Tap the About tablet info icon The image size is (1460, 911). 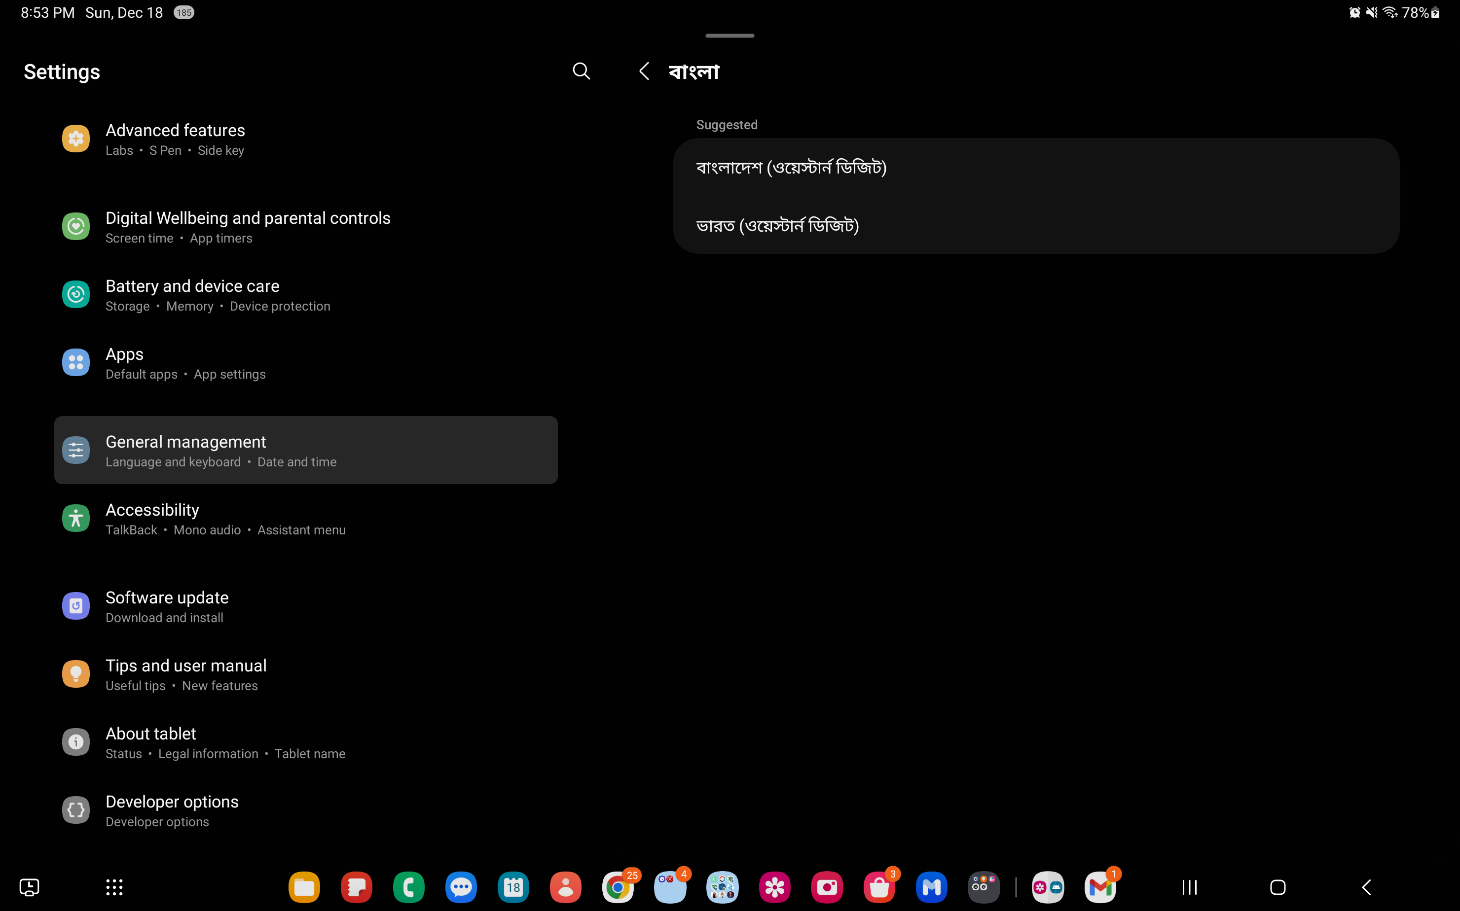click(x=76, y=742)
